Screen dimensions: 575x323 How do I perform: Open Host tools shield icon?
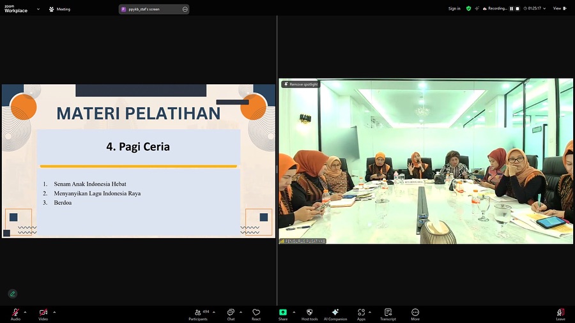tap(309, 313)
